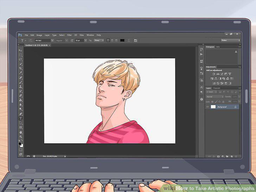Select the Path Selection tool
This screenshot has height=192, width=256.
click(x=20, y=123)
